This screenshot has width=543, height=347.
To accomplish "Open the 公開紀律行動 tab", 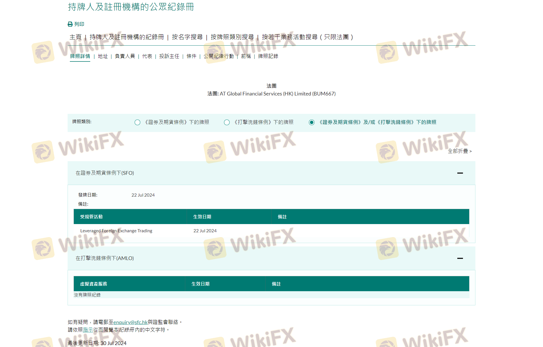I will [x=219, y=56].
